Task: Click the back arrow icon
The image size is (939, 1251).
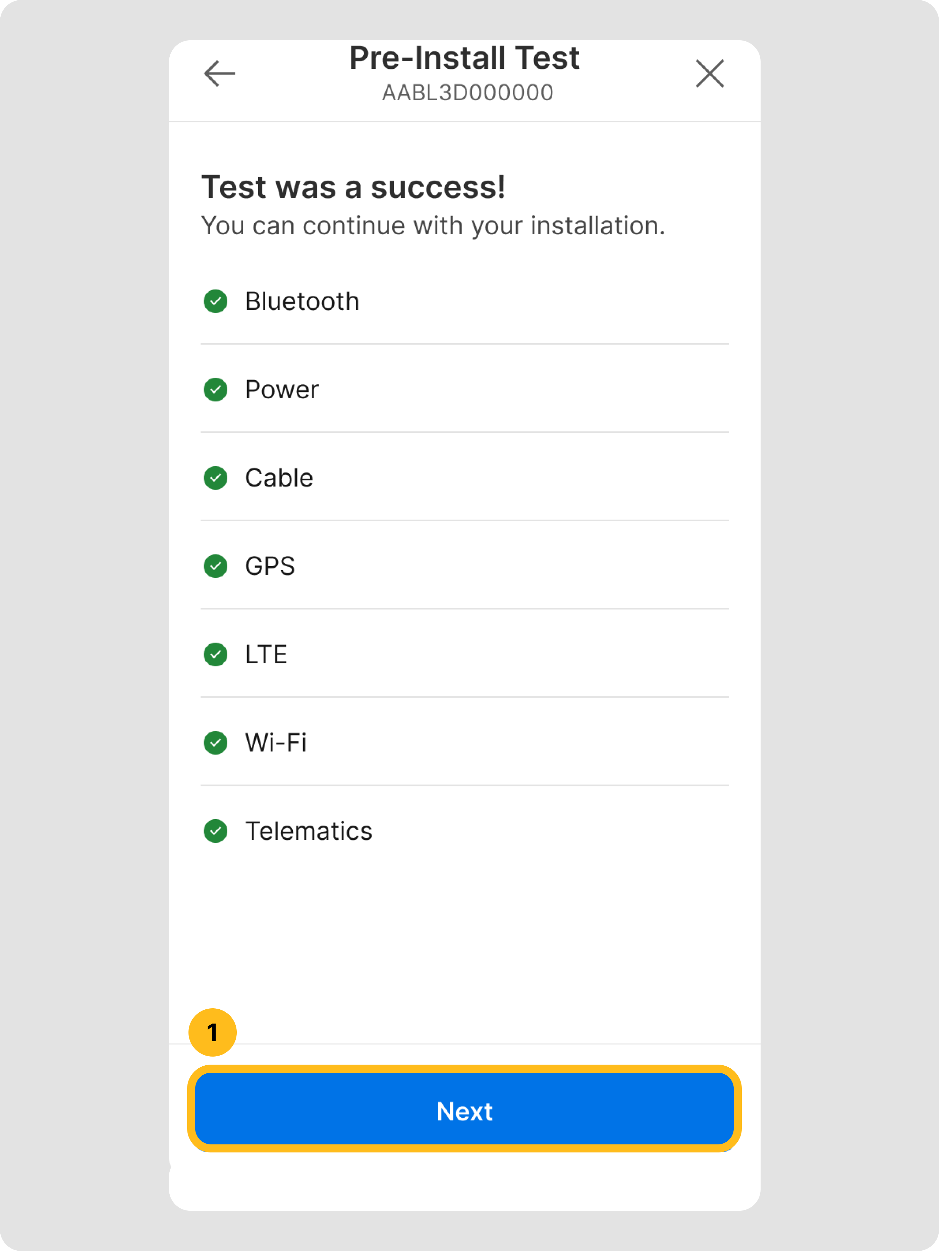Action: click(x=219, y=73)
